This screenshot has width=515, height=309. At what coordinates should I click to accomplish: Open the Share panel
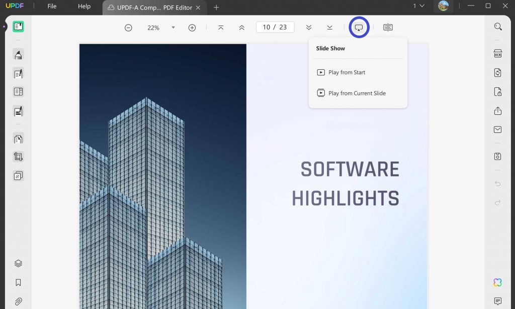[498, 110]
